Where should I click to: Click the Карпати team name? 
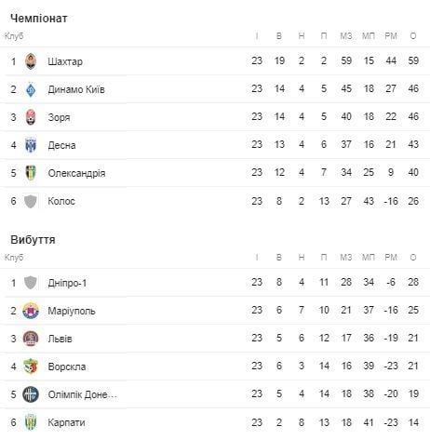[66, 422]
